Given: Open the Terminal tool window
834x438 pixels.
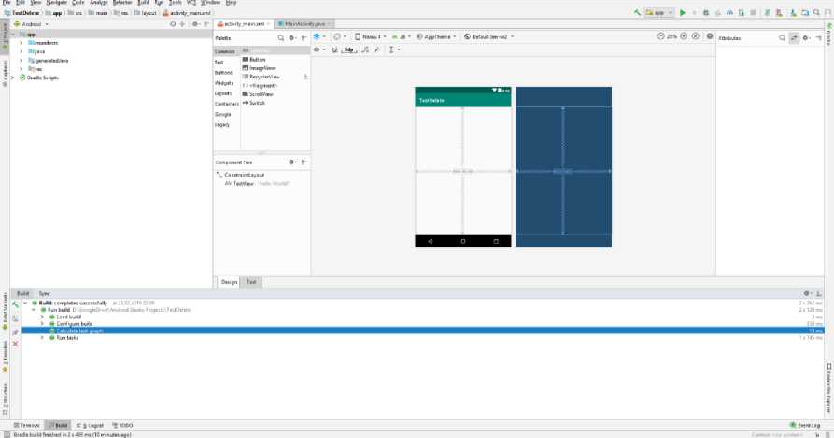Looking at the screenshot, I should click(26, 425).
